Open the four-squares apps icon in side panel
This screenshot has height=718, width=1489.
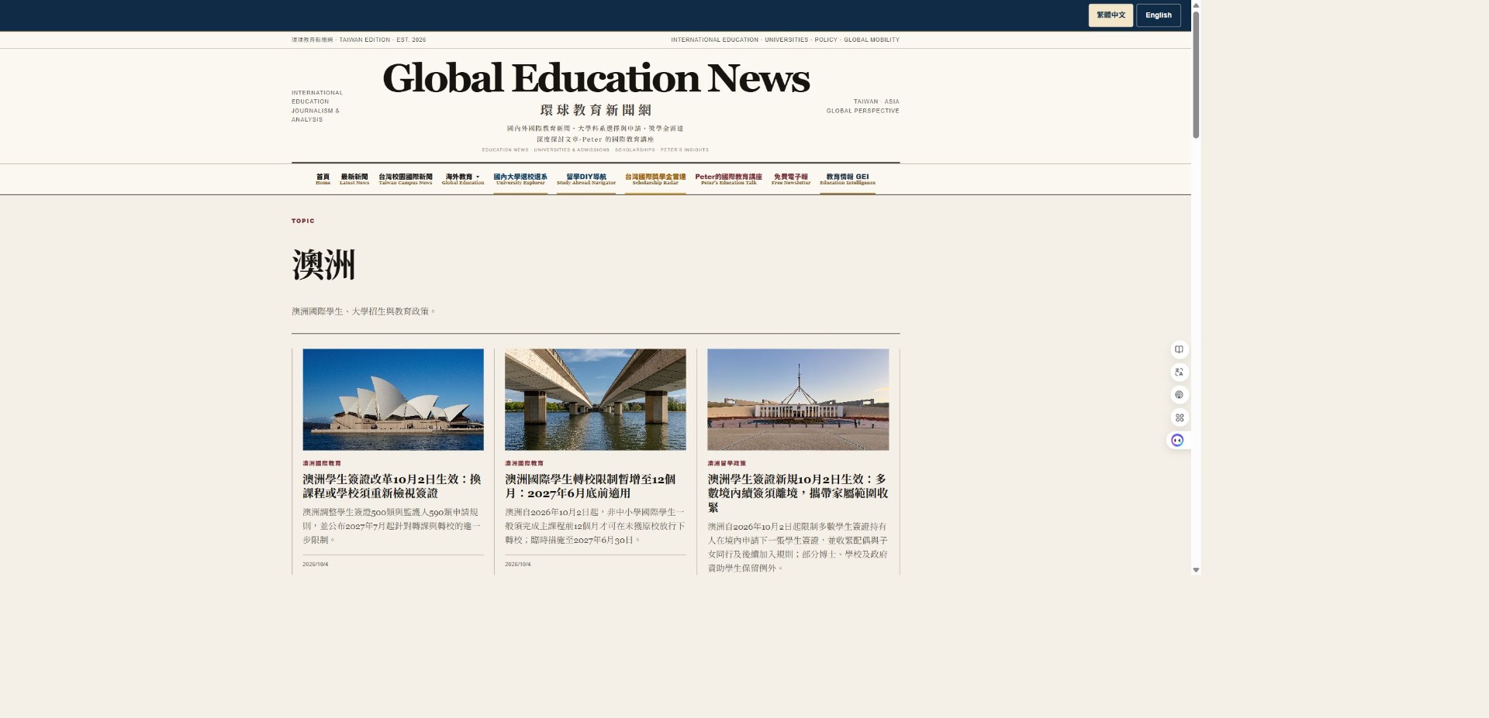pyautogui.click(x=1179, y=417)
